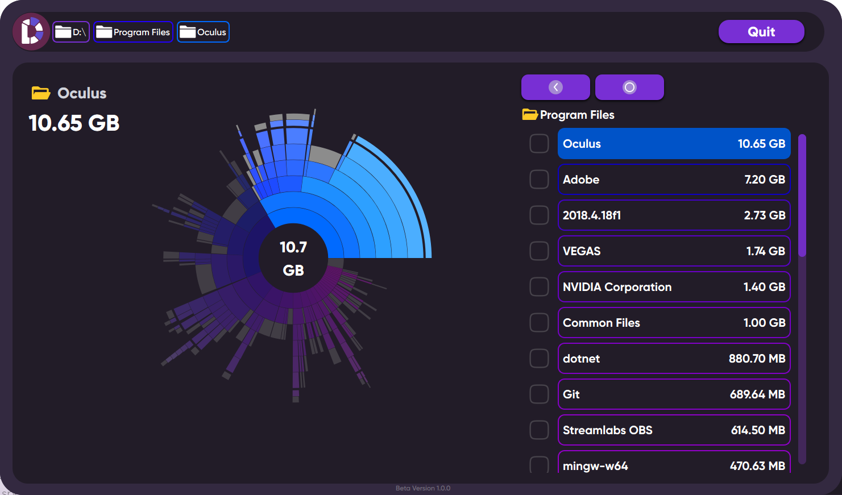This screenshot has height=495, width=842.
Task: Click the Oculus folder title text
Action: 82,93
